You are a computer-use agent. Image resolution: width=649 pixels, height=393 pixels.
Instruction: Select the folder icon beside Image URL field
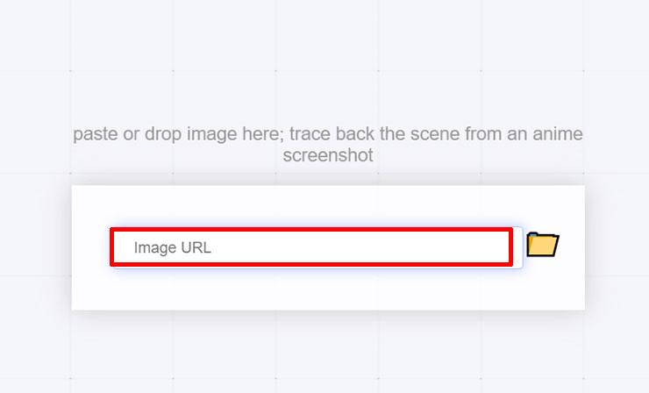(x=542, y=246)
